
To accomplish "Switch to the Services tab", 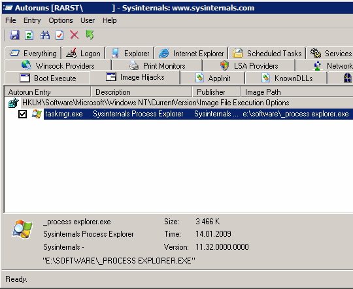I will [x=330, y=54].
